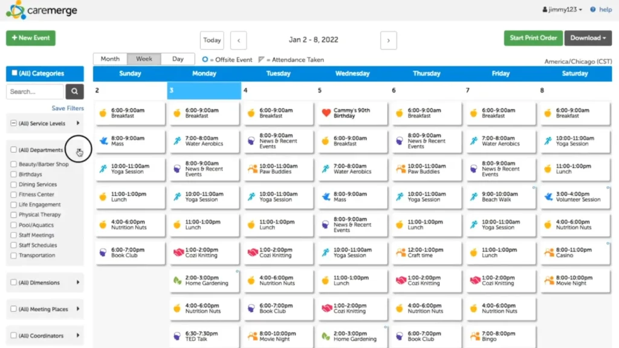Click Monday Water Aerobics runner icon
The height and width of the screenshot is (348, 619).
(177, 141)
